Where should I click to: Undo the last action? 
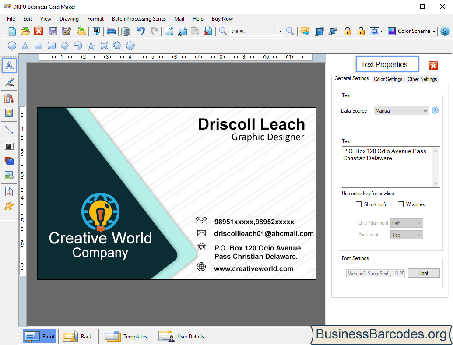(140, 31)
